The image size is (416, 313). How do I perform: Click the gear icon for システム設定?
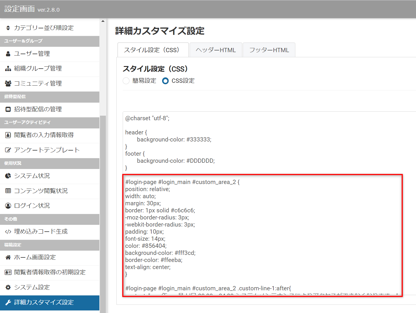coord(8,287)
